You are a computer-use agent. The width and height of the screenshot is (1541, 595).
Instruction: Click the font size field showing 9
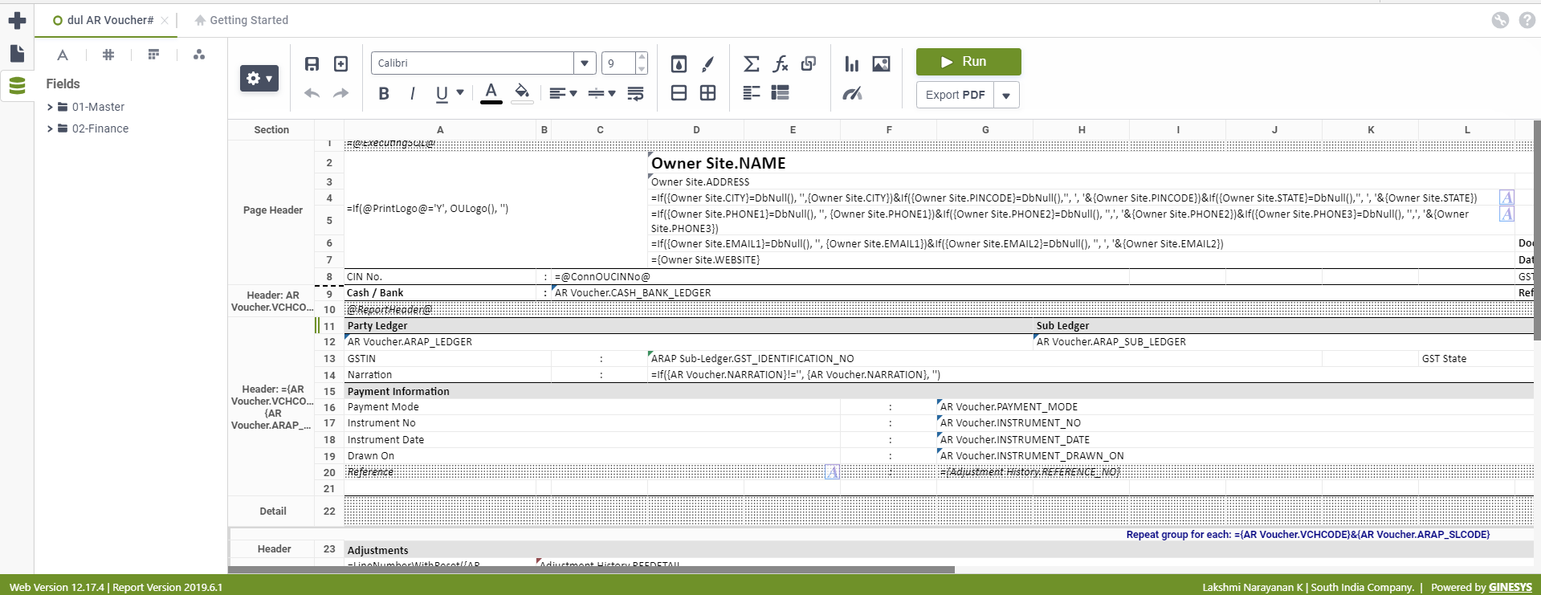[618, 63]
